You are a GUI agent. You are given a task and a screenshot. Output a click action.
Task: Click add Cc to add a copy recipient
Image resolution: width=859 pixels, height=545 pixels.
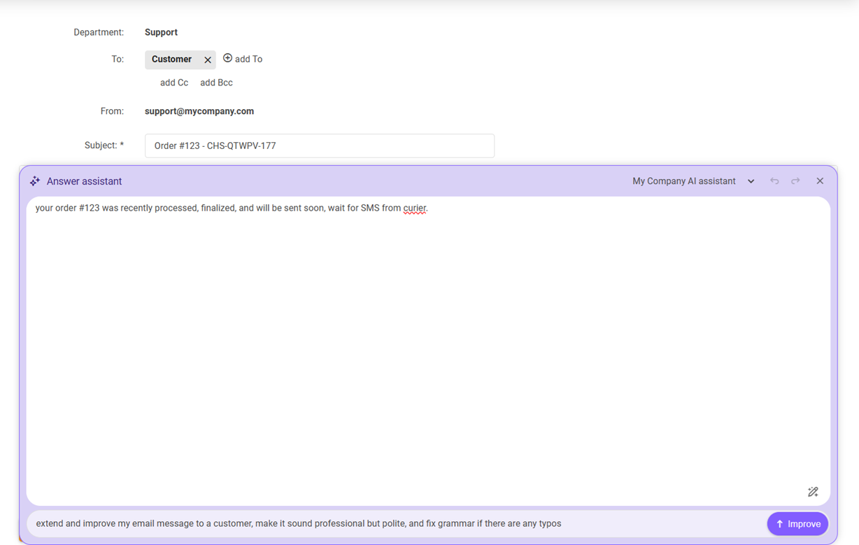(x=174, y=83)
